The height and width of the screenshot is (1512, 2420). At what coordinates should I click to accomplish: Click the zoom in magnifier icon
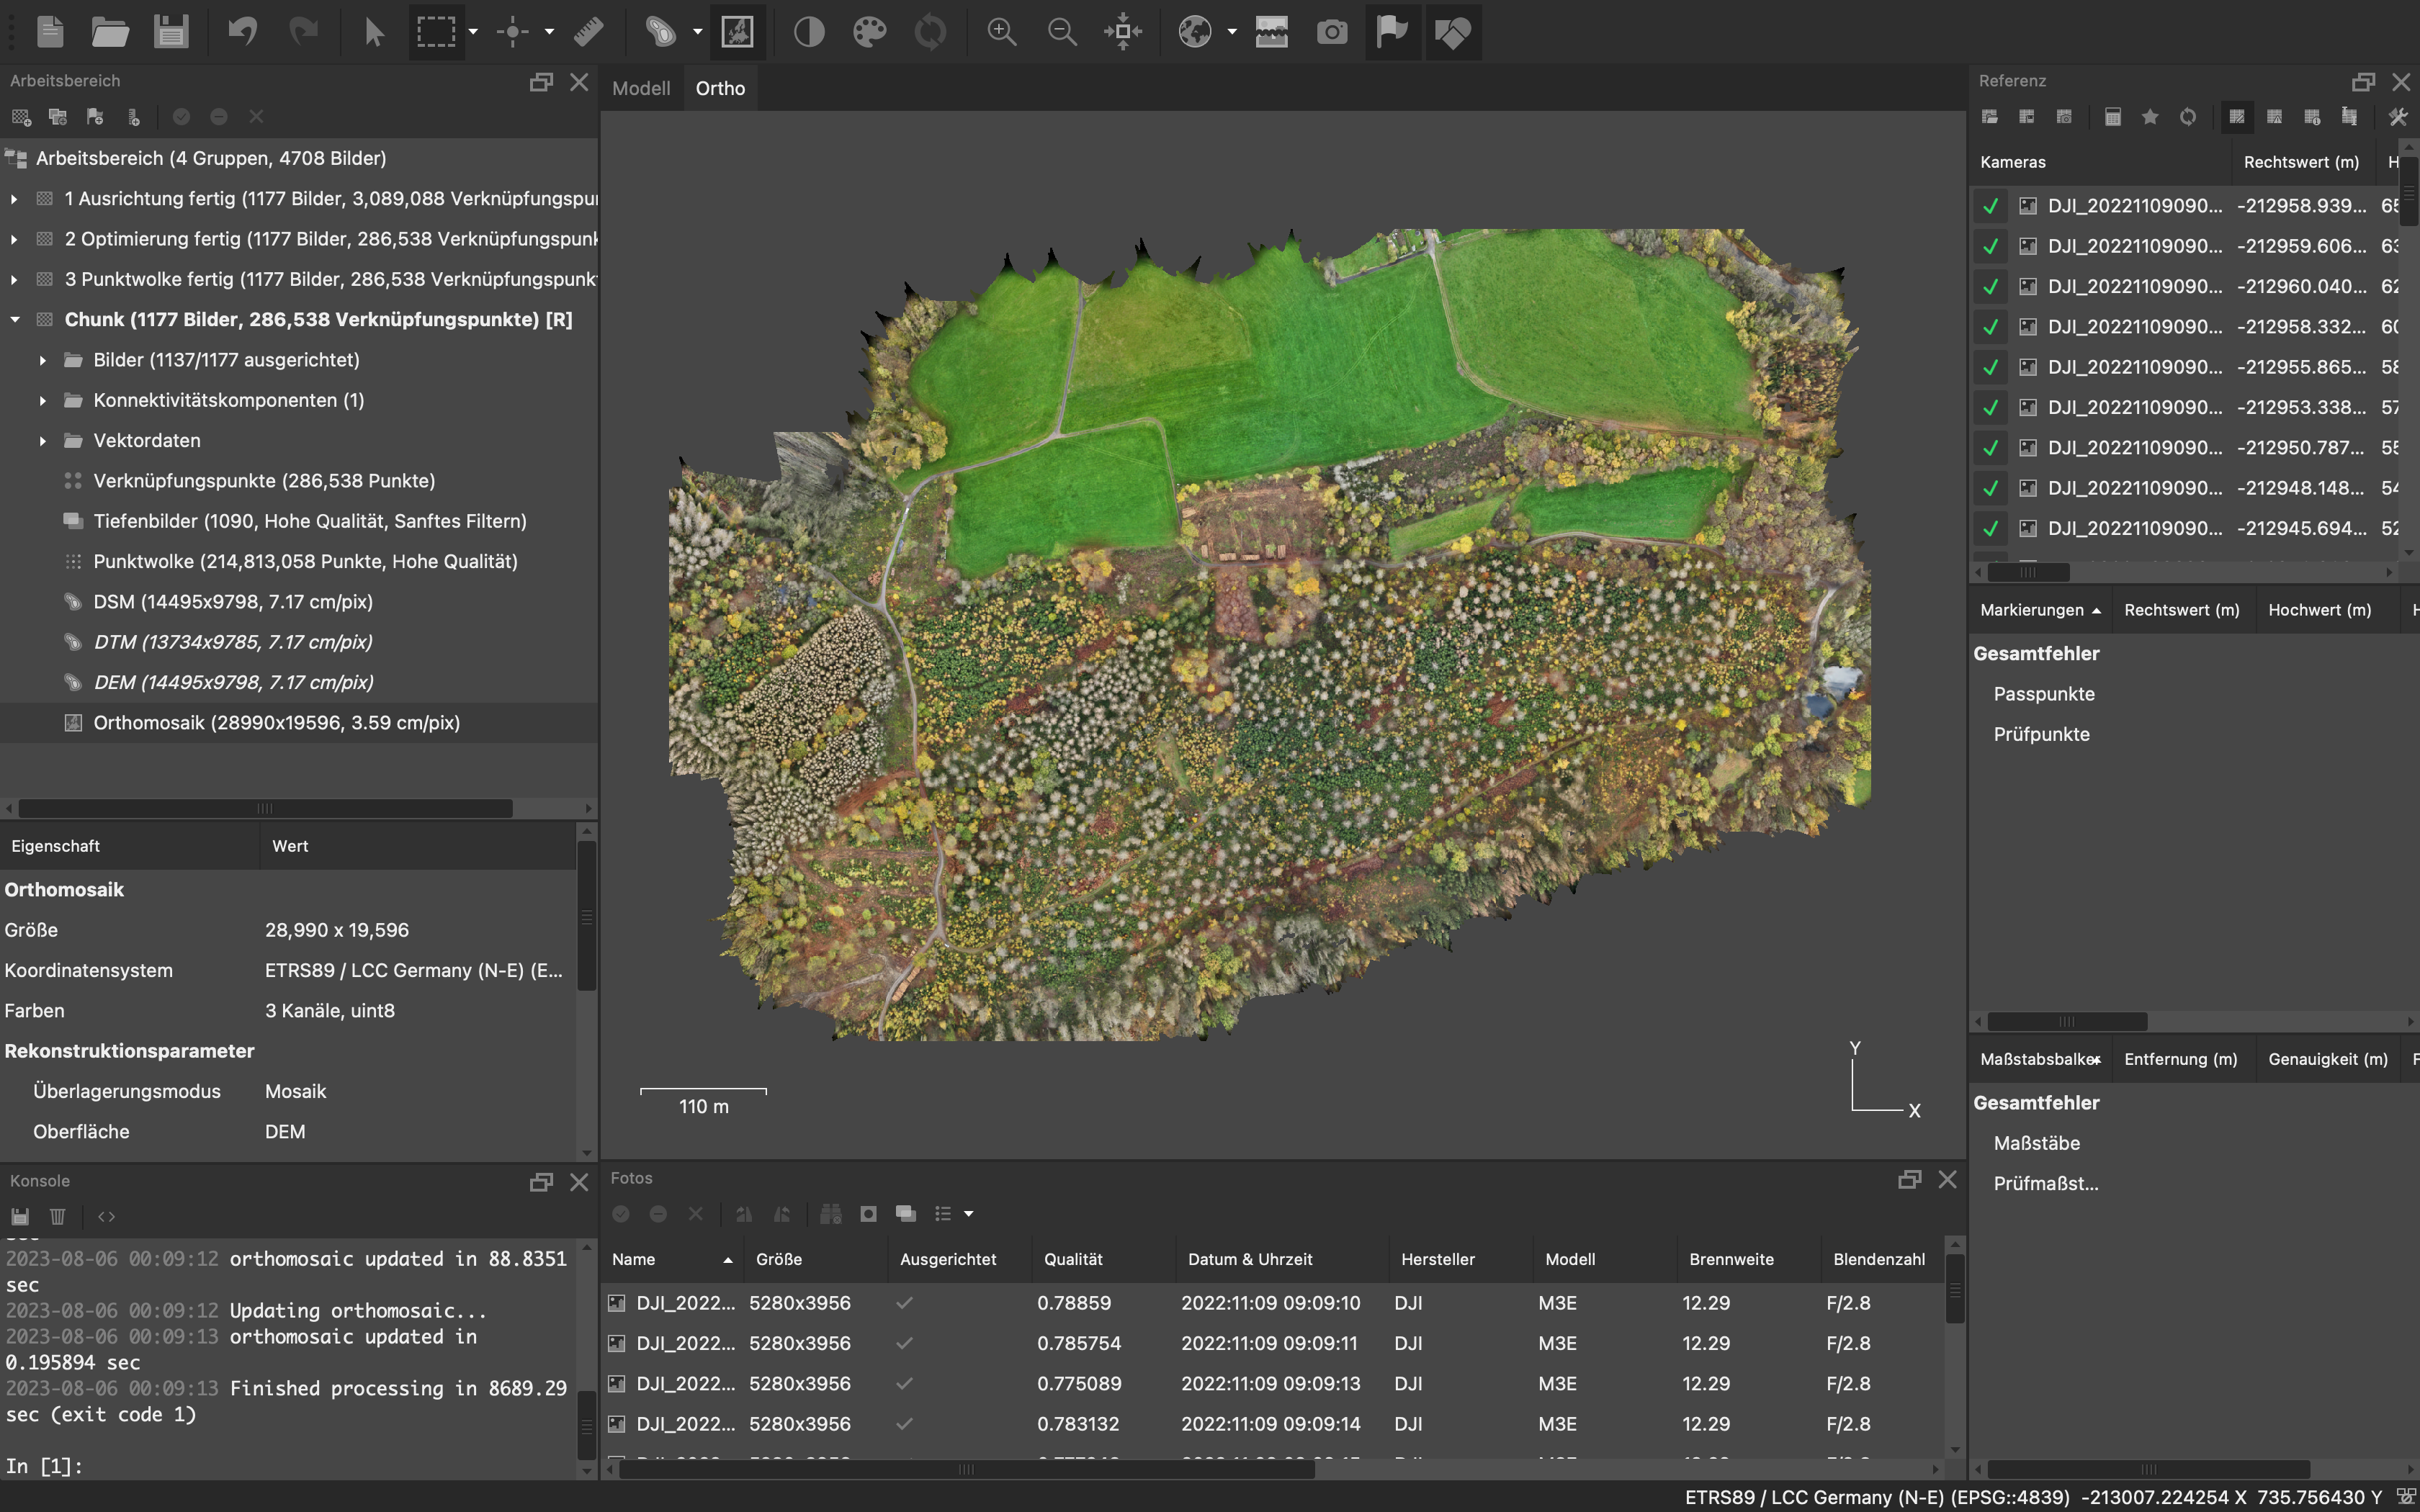click(x=1001, y=32)
